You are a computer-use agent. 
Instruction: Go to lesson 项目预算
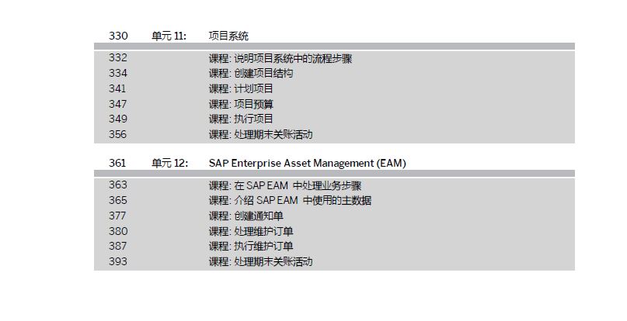(241, 104)
